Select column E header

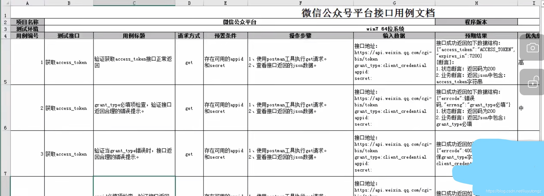coord(225,3)
